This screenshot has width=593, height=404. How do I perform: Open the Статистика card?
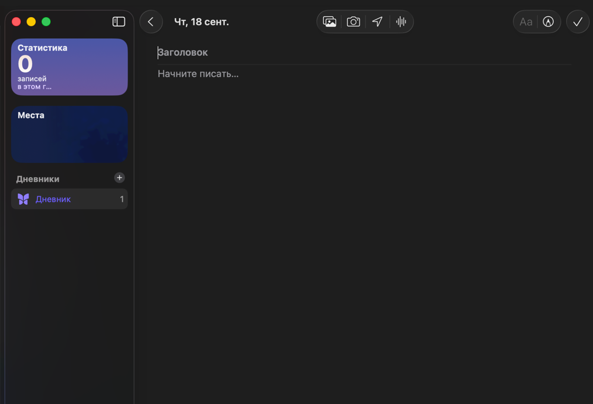click(69, 67)
